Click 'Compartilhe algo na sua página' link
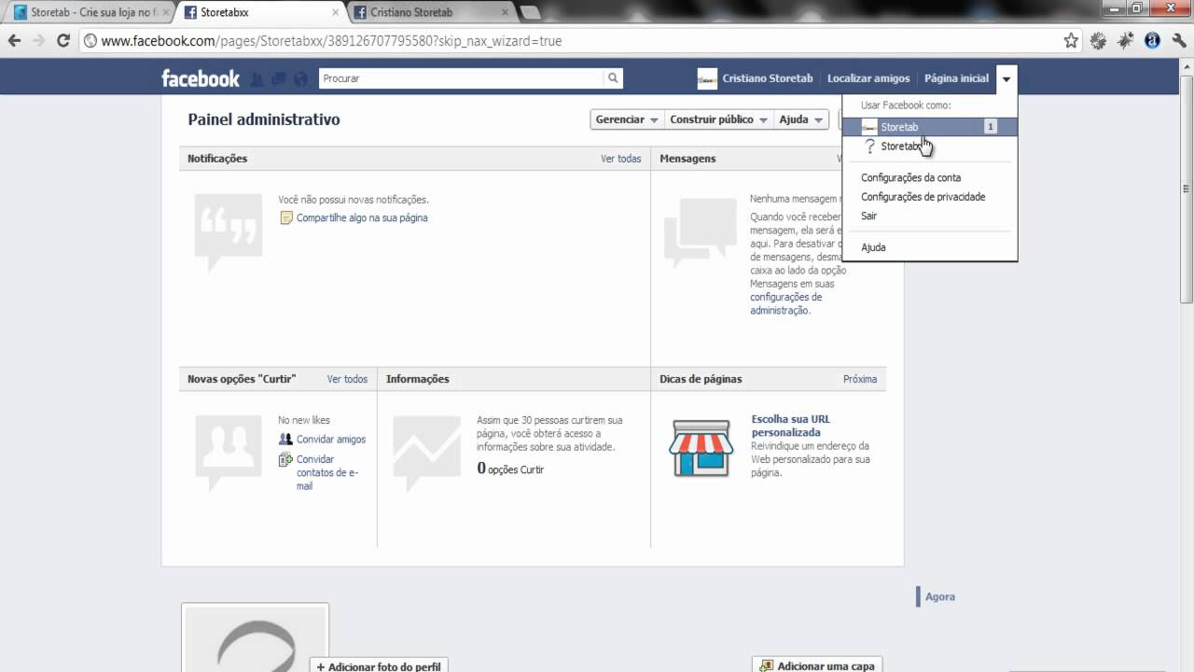The image size is (1194, 672). pos(362,217)
